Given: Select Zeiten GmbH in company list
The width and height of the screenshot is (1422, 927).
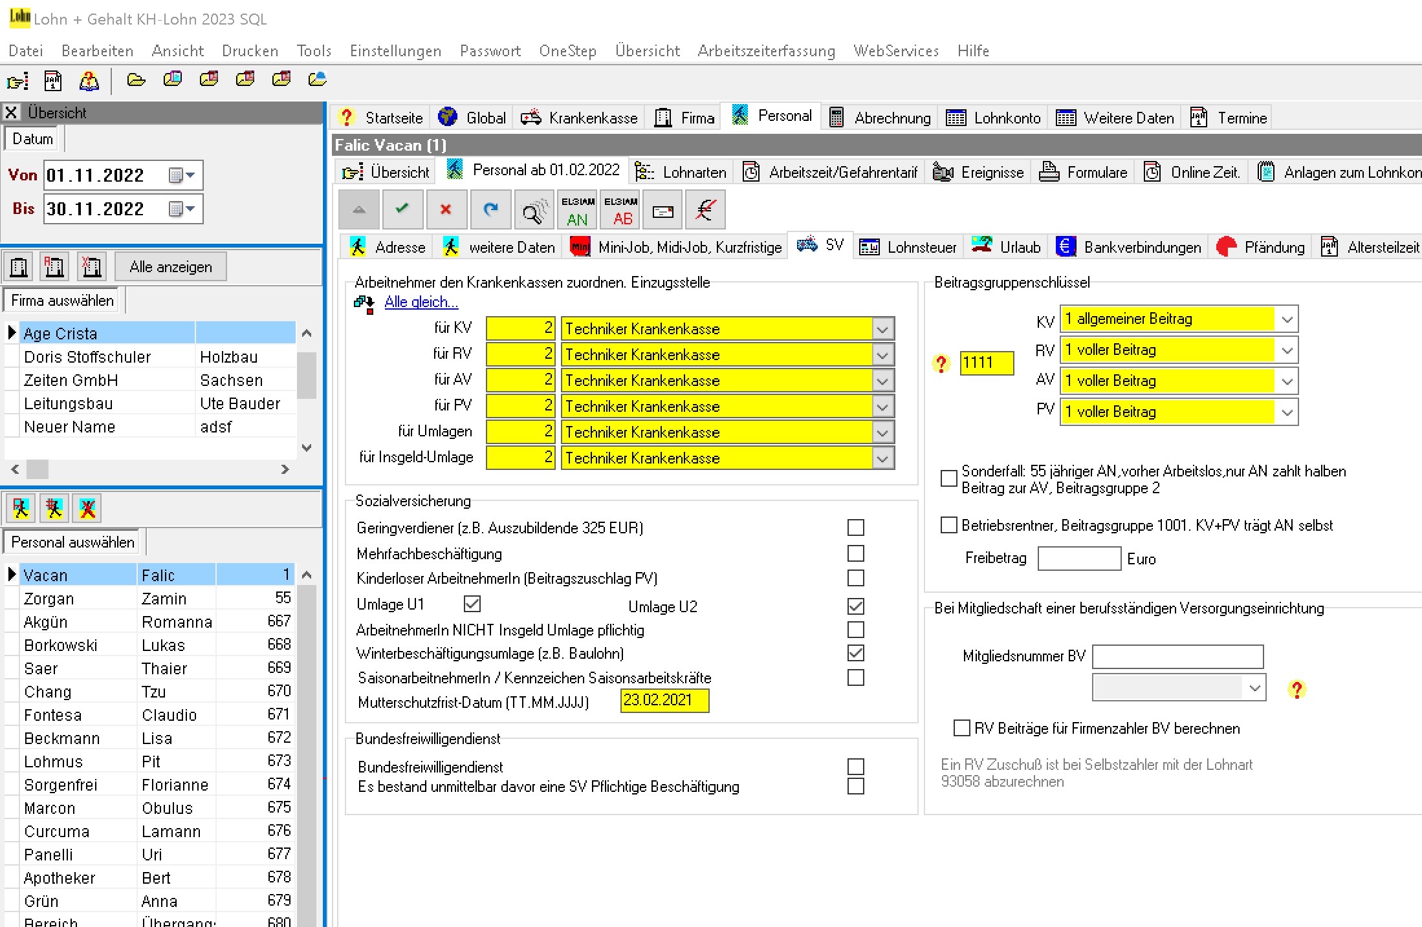Looking at the screenshot, I should pyautogui.click(x=150, y=380).
